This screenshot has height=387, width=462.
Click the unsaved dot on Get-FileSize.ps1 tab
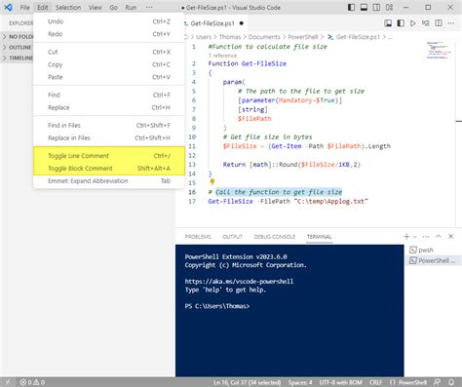(242, 23)
